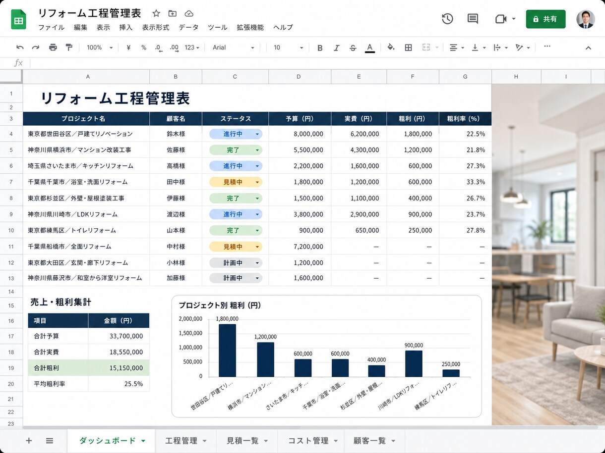Open the zoom 100% dropdown
Screen dimensions: 605x453
click(100, 48)
